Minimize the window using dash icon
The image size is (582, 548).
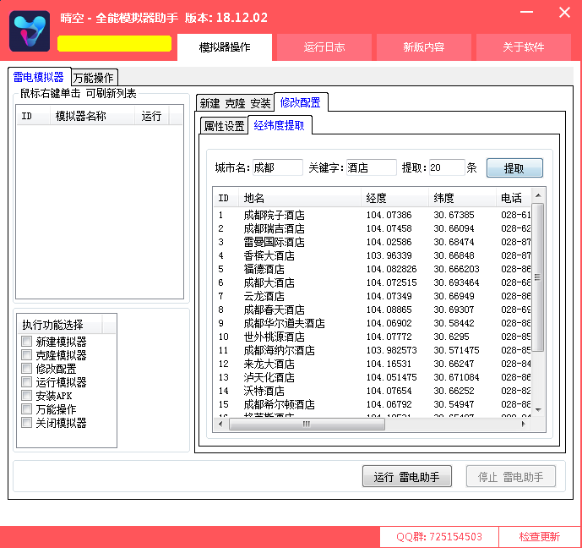(526, 12)
